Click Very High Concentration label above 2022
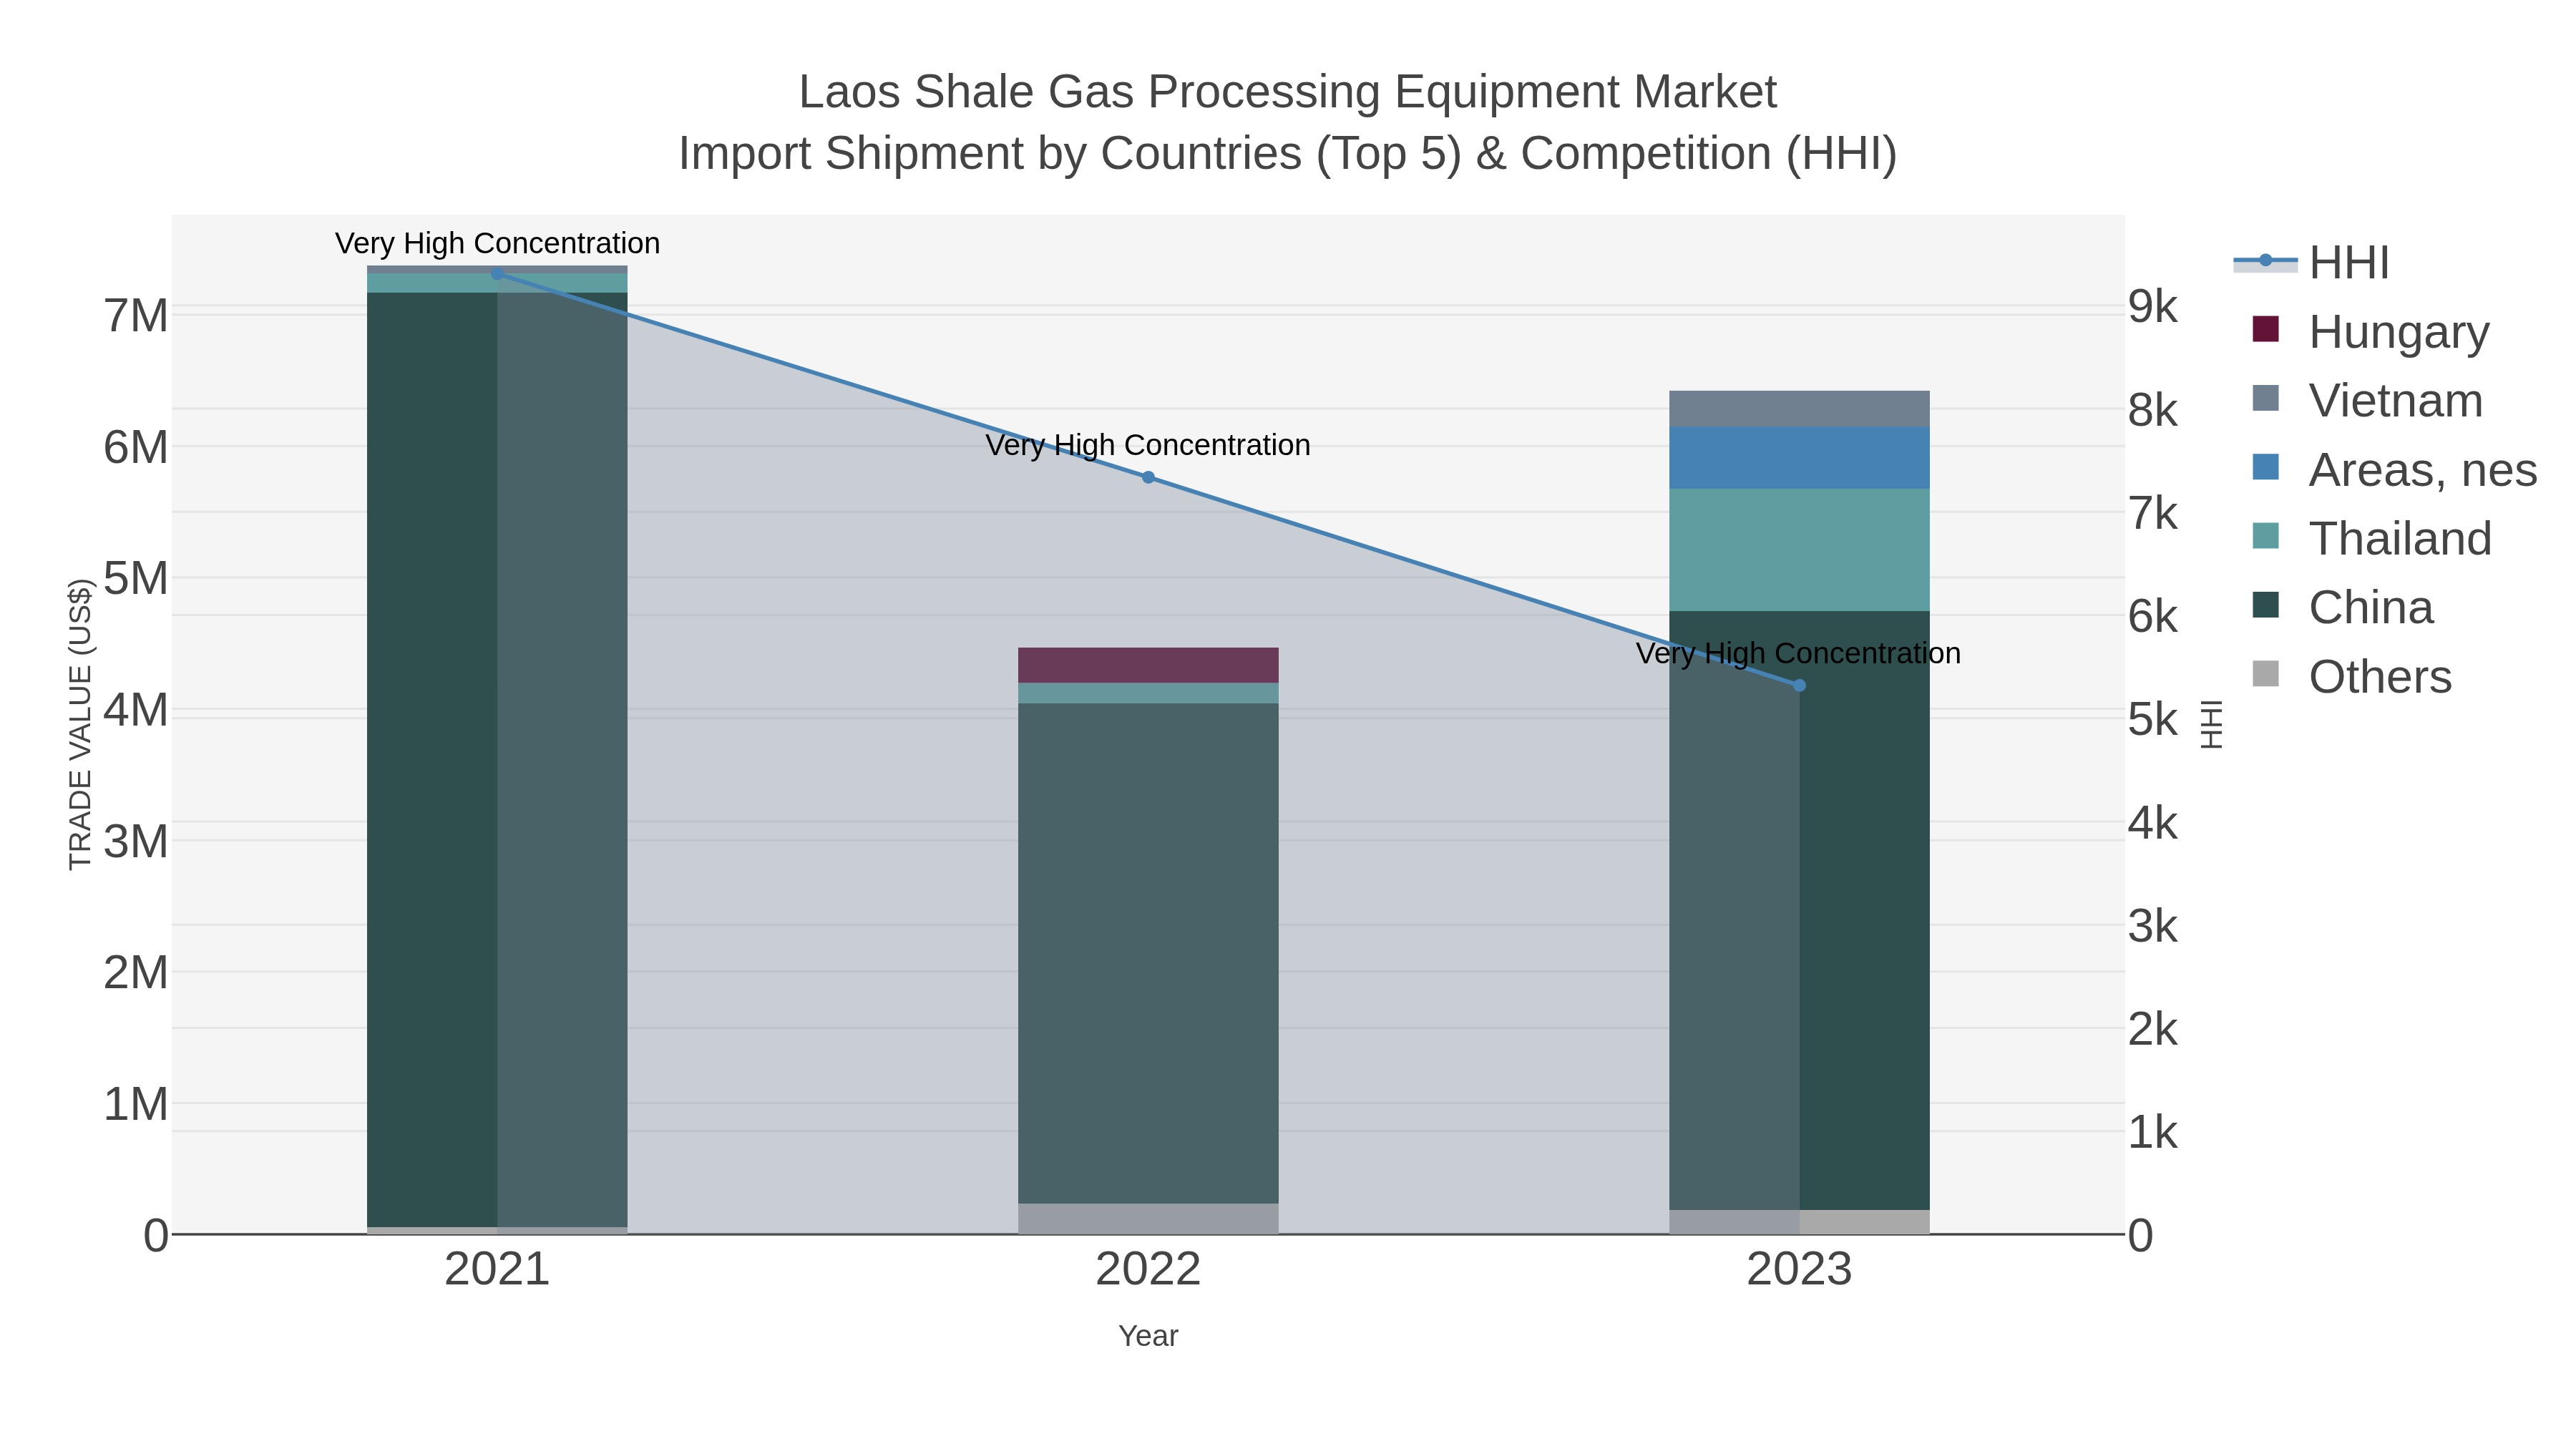This screenshot has width=2576, height=1449. coord(1148,445)
